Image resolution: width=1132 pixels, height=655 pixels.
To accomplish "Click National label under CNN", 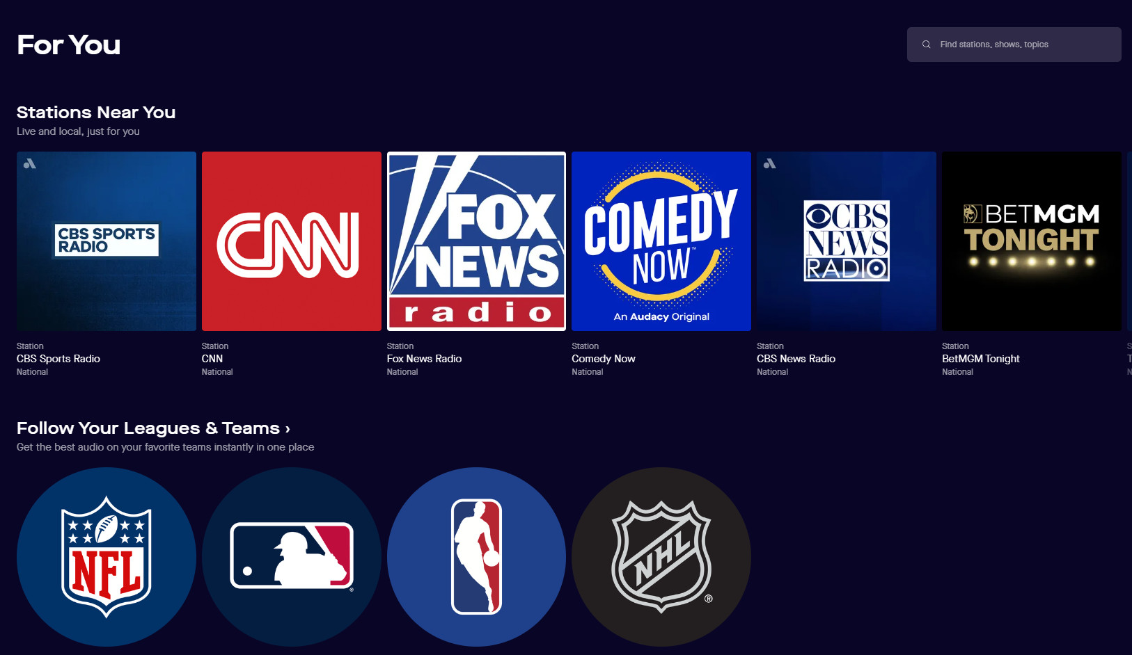I will click(217, 372).
